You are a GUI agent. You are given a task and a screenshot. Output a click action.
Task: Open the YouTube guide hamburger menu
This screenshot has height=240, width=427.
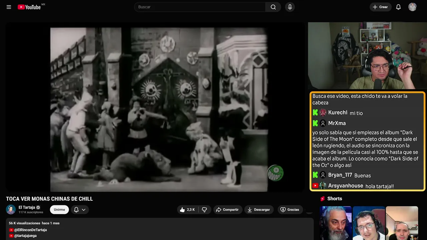[9, 7]
